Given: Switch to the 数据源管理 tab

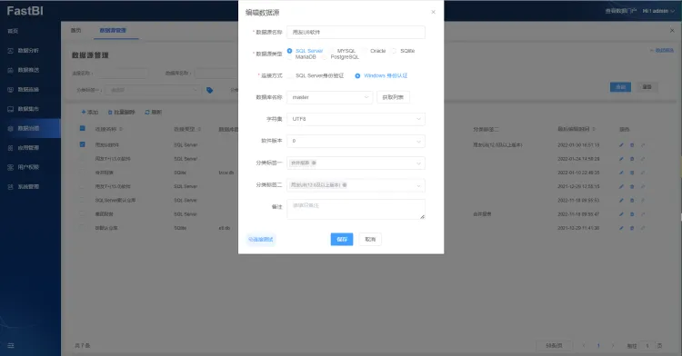Looking at the screenshot, I should pos(113,30).
